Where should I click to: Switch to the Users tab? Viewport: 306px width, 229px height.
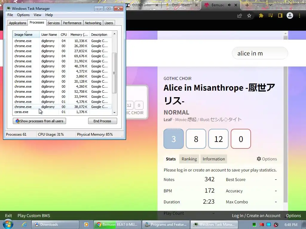click(108, 23)
